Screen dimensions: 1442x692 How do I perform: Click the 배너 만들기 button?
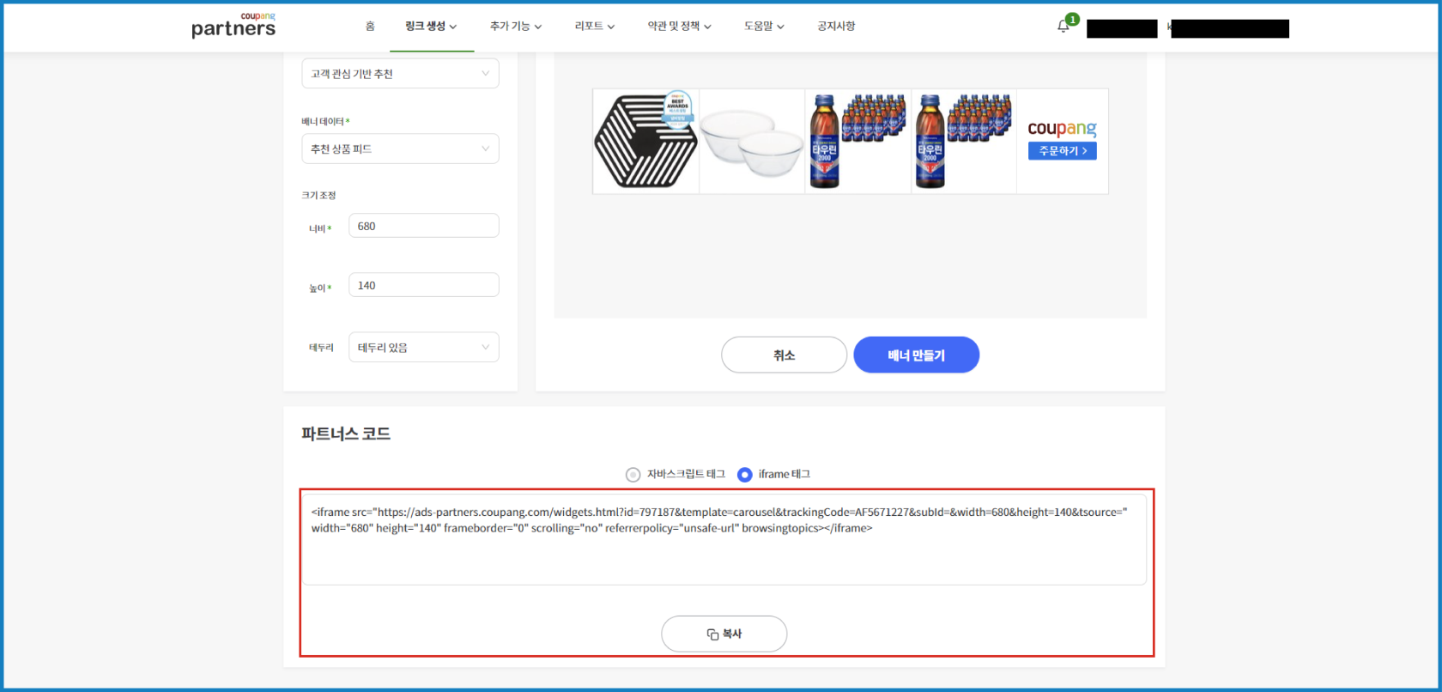(x=916, y=355)
